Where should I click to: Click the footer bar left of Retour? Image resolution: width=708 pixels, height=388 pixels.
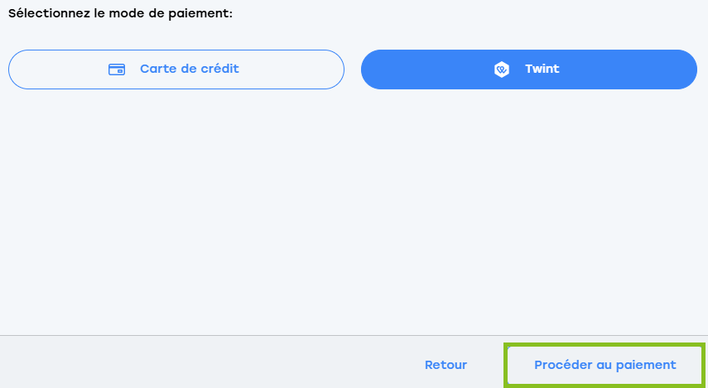point(208,362)
